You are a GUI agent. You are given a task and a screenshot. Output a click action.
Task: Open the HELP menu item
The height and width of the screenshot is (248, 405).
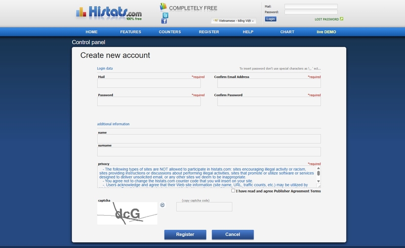(x=248, y=32)
